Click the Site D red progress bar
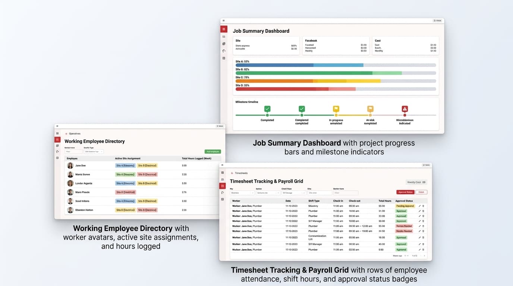The height and width of the screenshot is (286, 513). coord(296,89)
